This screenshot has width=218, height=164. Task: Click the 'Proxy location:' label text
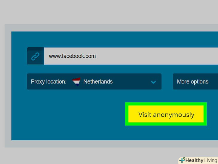coord(49,82)
